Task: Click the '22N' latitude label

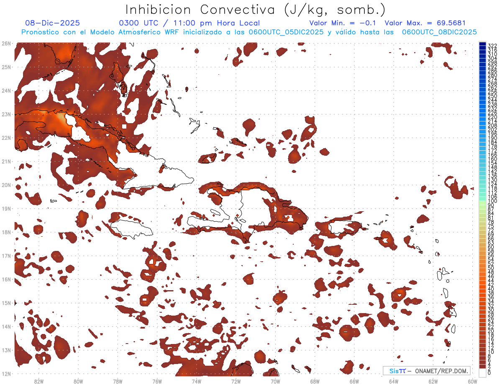Action: (x=6, y=138)
